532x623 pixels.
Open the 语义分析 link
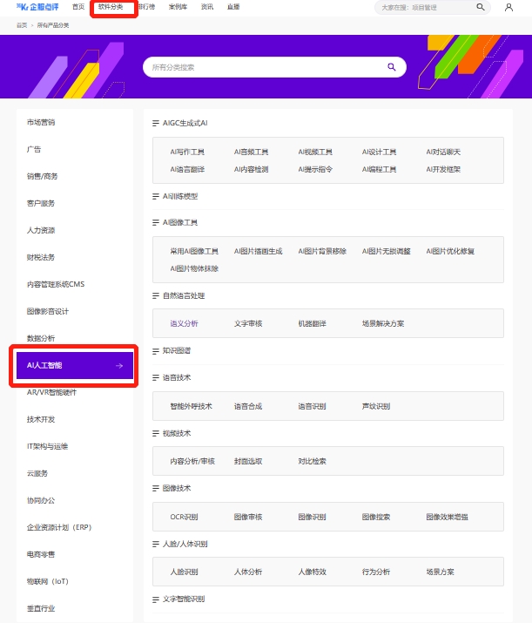pyautogui.click(x=184, y=323)
